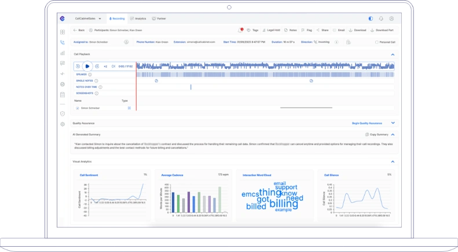Toggle the dark/light theme icon
Screen dimensions: 458x252
click(371, 18)
